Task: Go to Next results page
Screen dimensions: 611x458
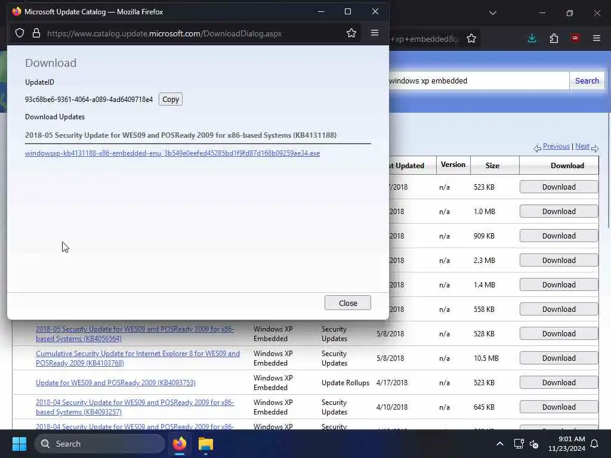Action: [x=582, y=146]
